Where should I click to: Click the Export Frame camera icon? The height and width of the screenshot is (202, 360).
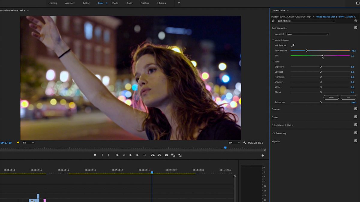pyautogui.click(x=166, y=155)
